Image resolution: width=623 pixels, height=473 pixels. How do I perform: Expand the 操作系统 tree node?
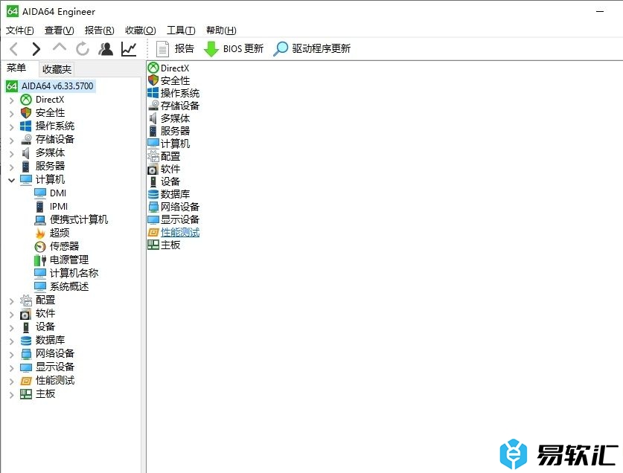pyautogui.click(x=11, y=126)
